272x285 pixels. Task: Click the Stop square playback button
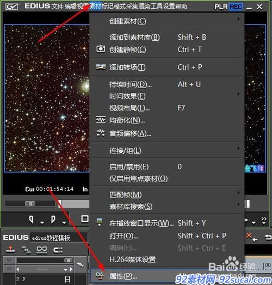(85, 219)
